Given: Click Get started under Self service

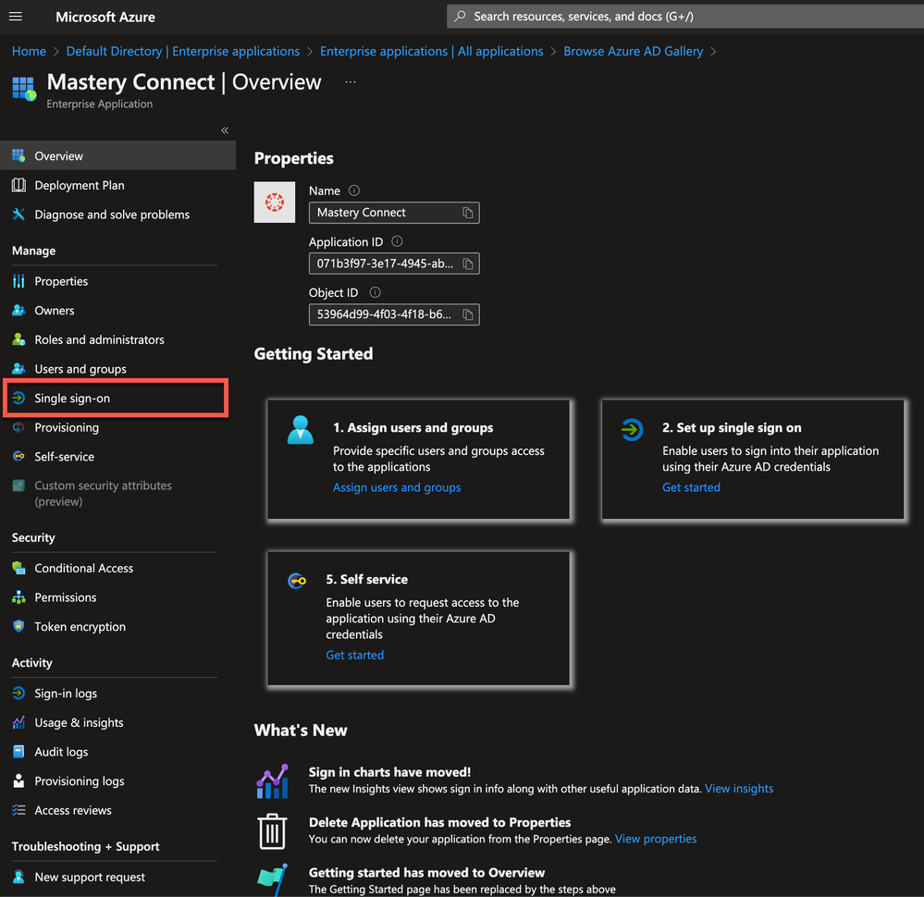Looking at the screenshot, I should 354,655.
